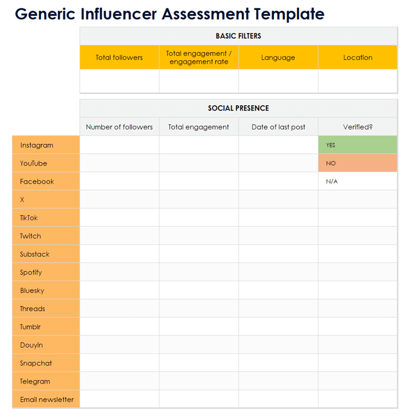Select the Facebook row label
Screen dimensions: 410x419
point(46,182)
